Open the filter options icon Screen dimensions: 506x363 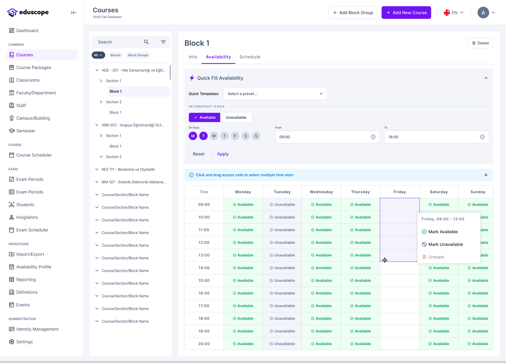pyautogui.click(x=163, y=42)
